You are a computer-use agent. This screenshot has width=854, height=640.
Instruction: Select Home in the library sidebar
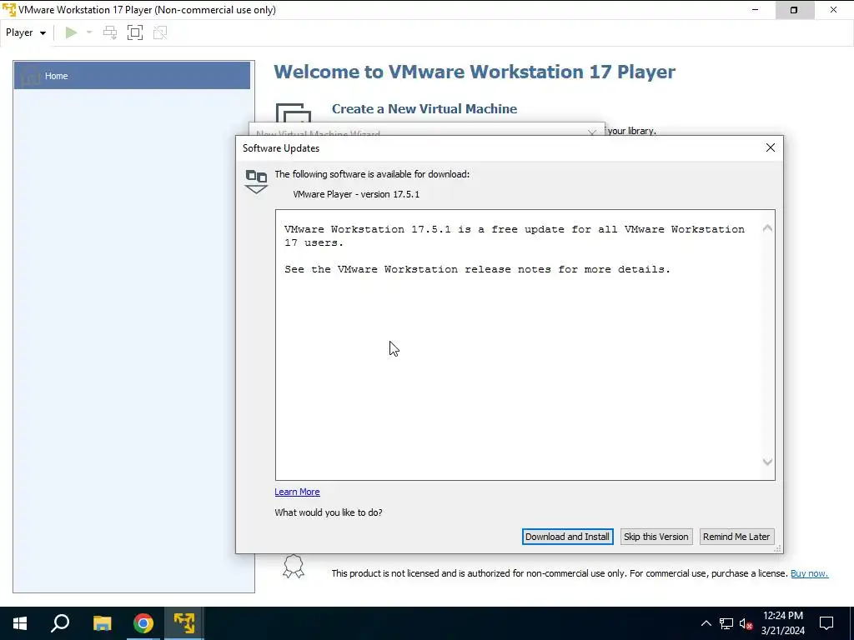coord(133,76)
